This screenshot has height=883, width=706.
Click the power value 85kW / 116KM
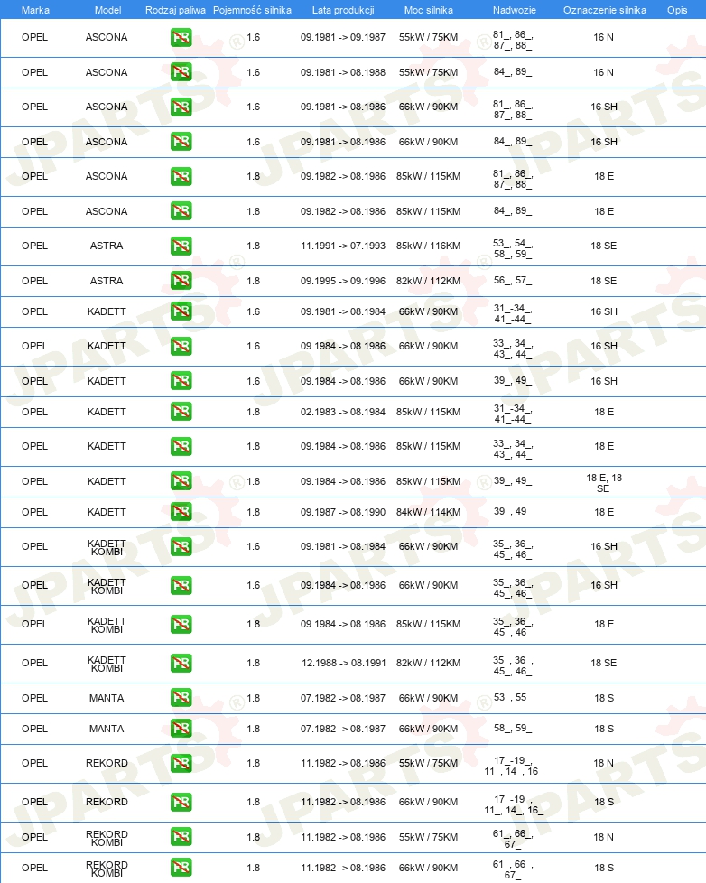point(429,246)
